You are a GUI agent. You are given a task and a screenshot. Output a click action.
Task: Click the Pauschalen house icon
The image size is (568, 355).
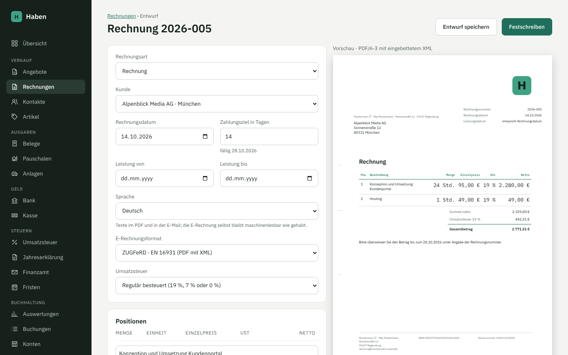(15, 159)
